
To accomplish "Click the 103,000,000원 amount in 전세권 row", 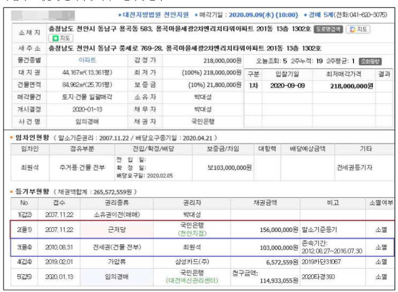I will [x=279, y=248].
